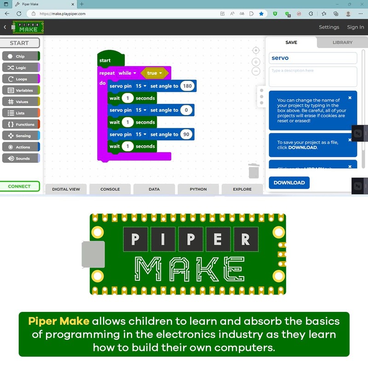Change pin 15 dropdown in first servo block
This screenshot has height=368, width=368.
[x=141, y=86]
